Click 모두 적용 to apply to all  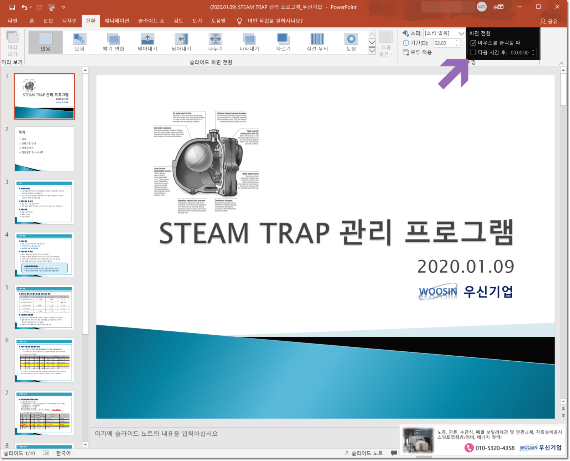[x=417, y=52]
